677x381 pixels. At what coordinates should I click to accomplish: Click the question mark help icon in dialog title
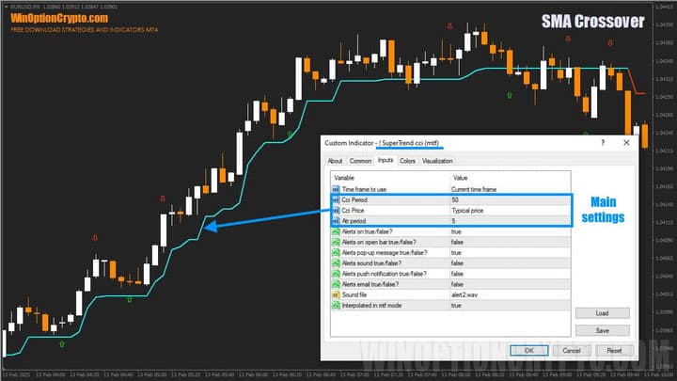(x=603, y=143)
